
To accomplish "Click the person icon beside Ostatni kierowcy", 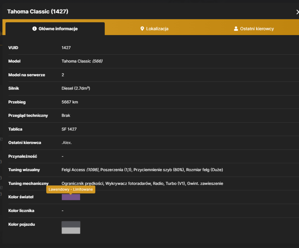I will click(236, 29).
